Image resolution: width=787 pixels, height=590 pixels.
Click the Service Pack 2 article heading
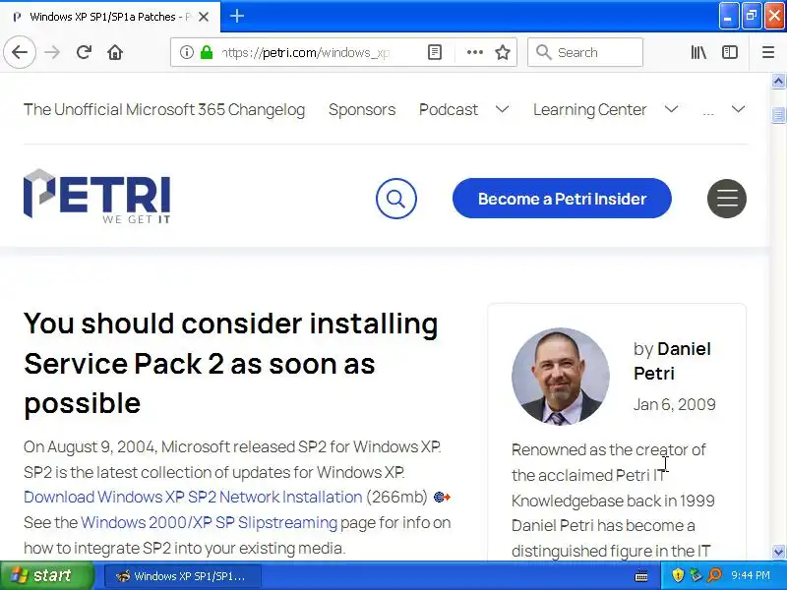point(231,364)
